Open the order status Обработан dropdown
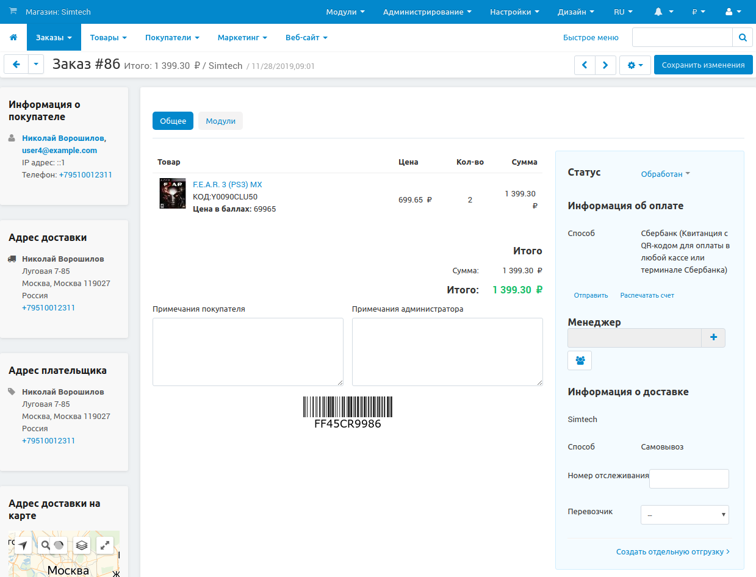Screen dimensions: 756x577 [665, 174]
